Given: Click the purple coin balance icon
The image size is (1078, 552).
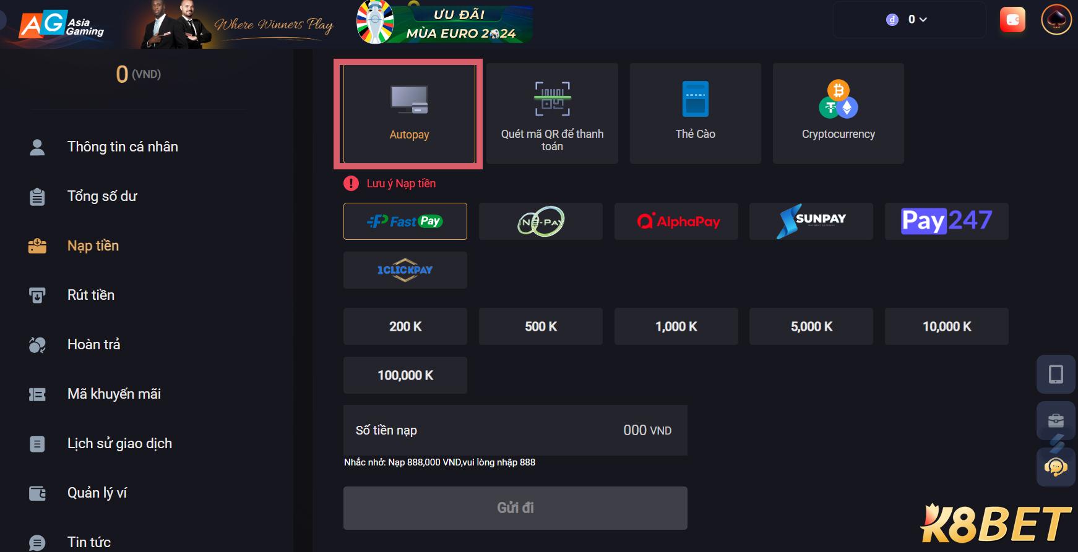Looking at the screenshot, I should click(892, 20).
